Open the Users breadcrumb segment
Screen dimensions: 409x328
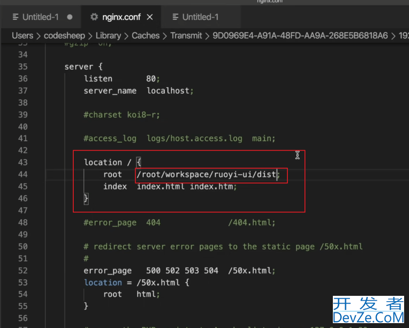pos(22,36)
